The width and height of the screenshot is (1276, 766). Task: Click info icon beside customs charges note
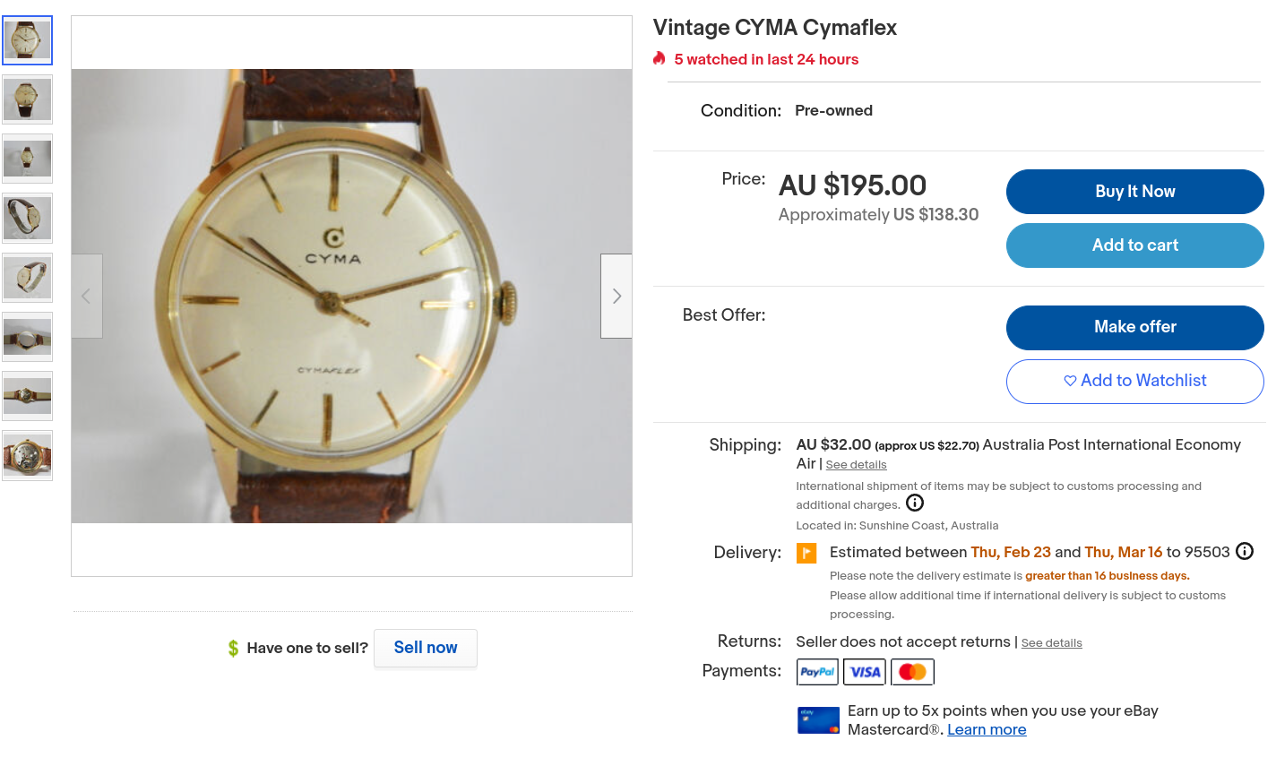915,503
